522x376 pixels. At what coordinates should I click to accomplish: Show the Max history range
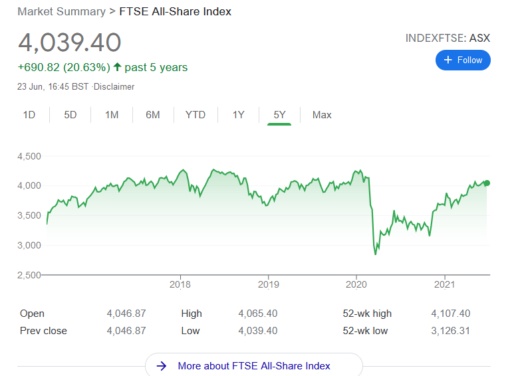pyautogui.click(x=322, y=115)
